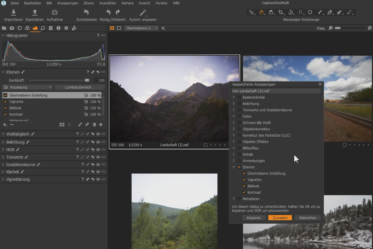This screenshot has width=373, height=249.
Task: Uncheck Bildlook in Gespeicherte Anpassungen dialog
Action: (x=244, y=186)
